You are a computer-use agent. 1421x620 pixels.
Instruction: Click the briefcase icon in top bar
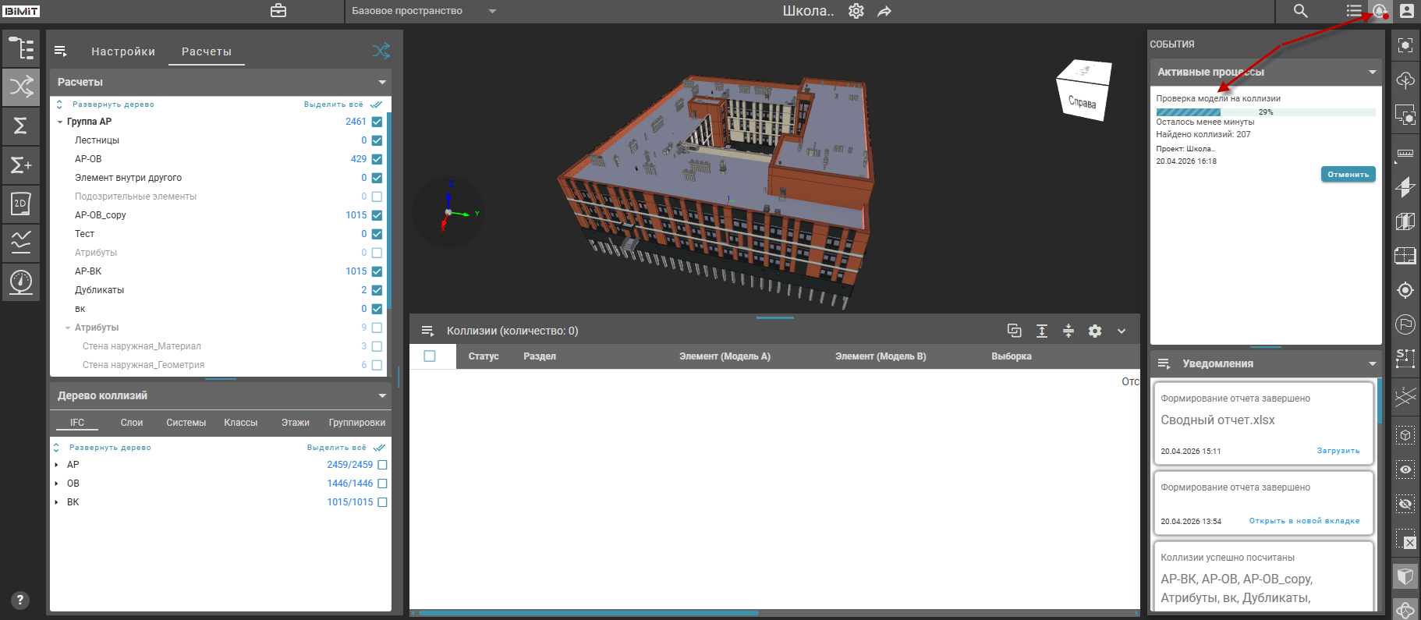[x=278, y=11]
